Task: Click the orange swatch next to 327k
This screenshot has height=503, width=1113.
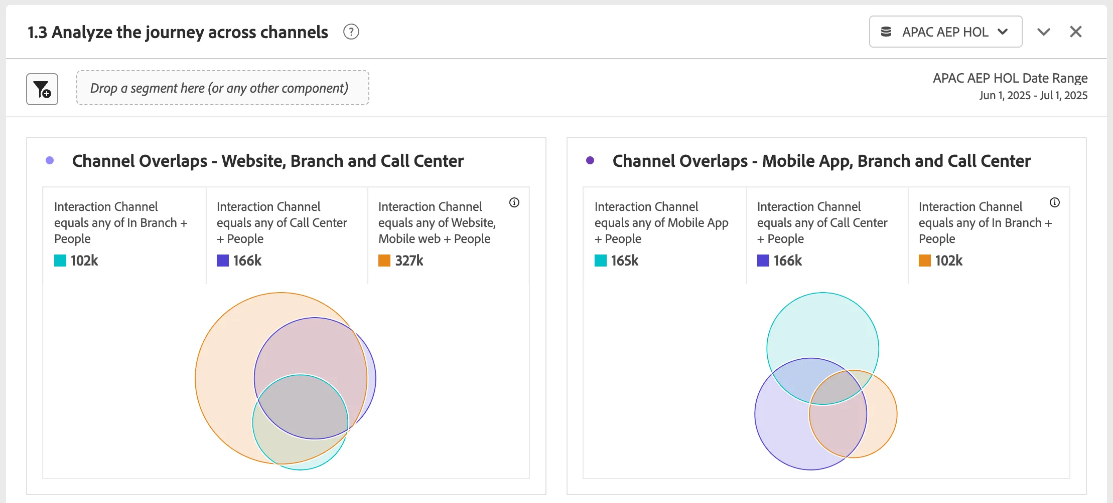Action: [x=384, y=261]
